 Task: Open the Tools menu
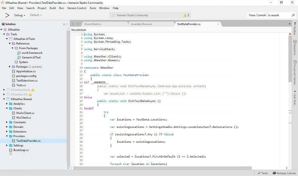pos(93,8)
